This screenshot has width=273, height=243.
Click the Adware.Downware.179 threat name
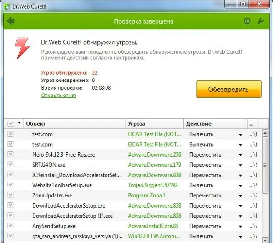coord(155,165)
